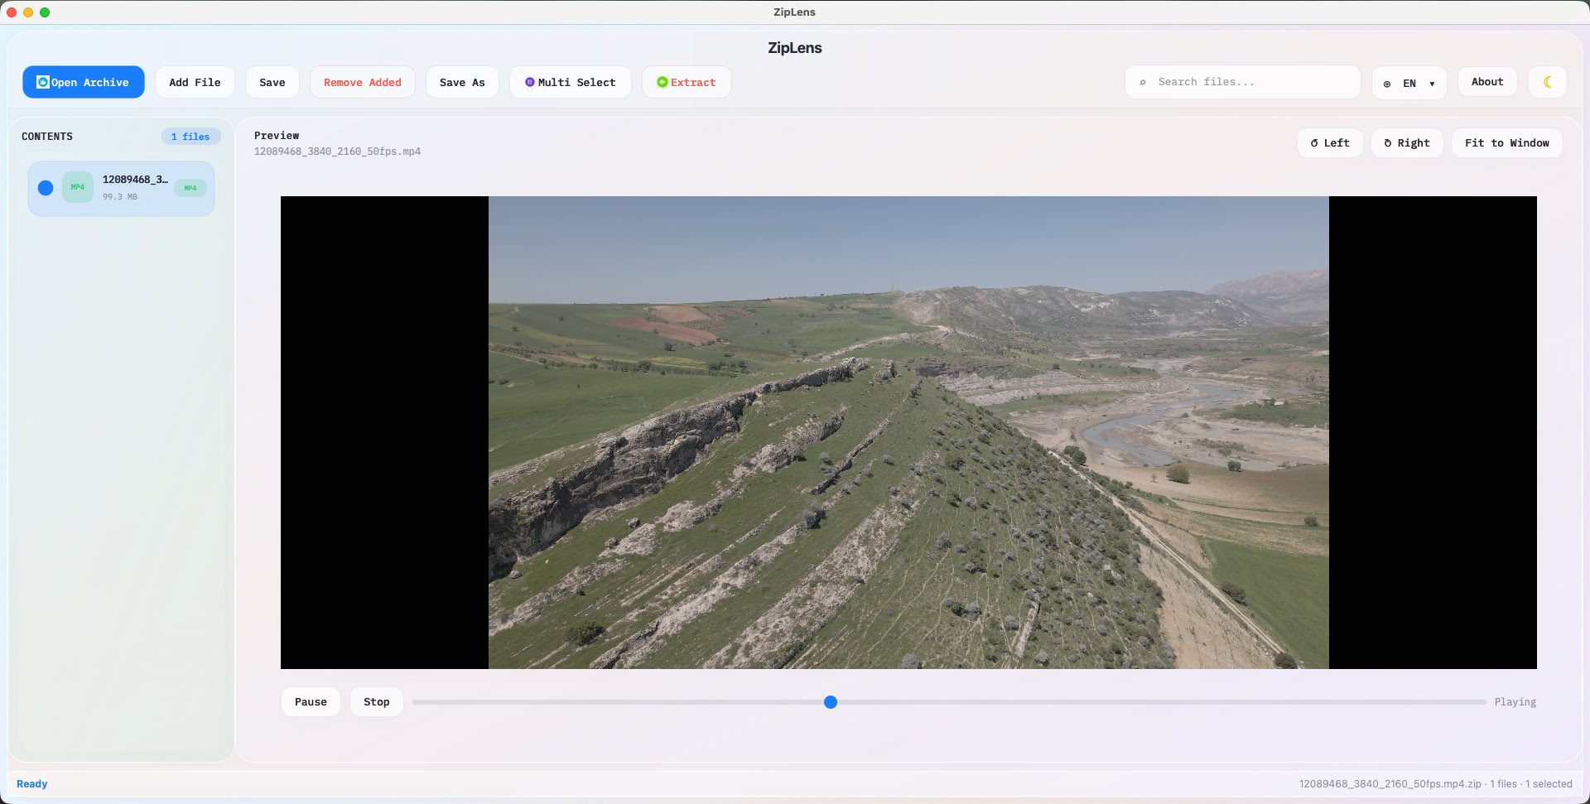Click the MP4 badge on file row
This screenshot has width=1590, height=804.
190,188
